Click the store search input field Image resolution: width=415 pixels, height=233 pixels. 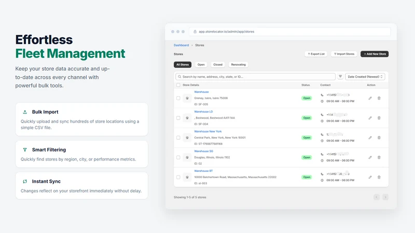pos(255,77)
